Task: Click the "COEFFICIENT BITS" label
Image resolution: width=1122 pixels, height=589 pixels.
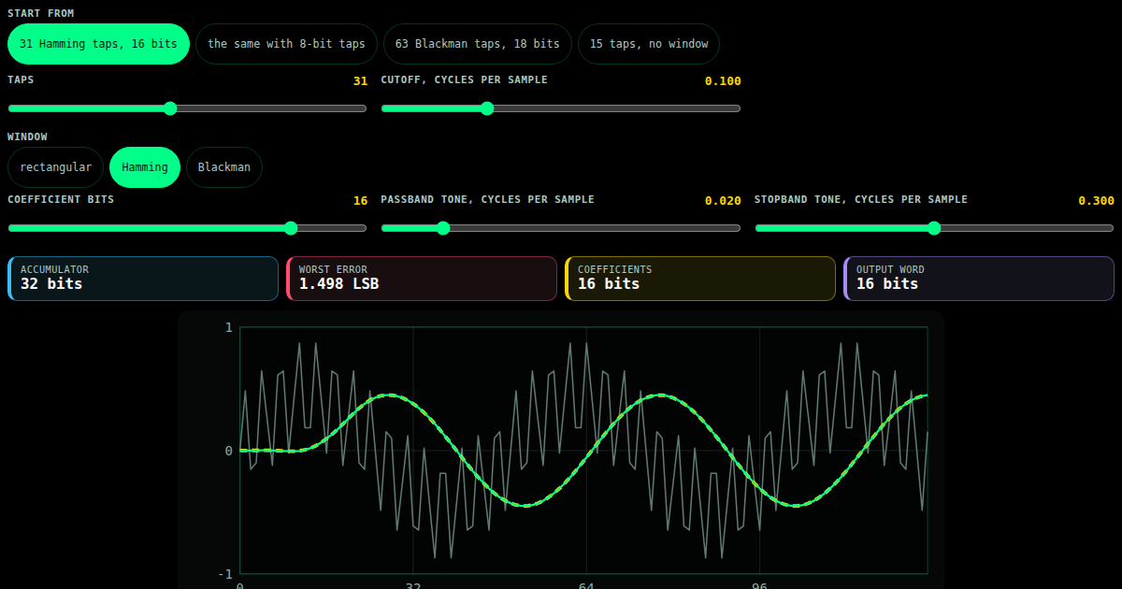Action: click(x=61, y=199)
